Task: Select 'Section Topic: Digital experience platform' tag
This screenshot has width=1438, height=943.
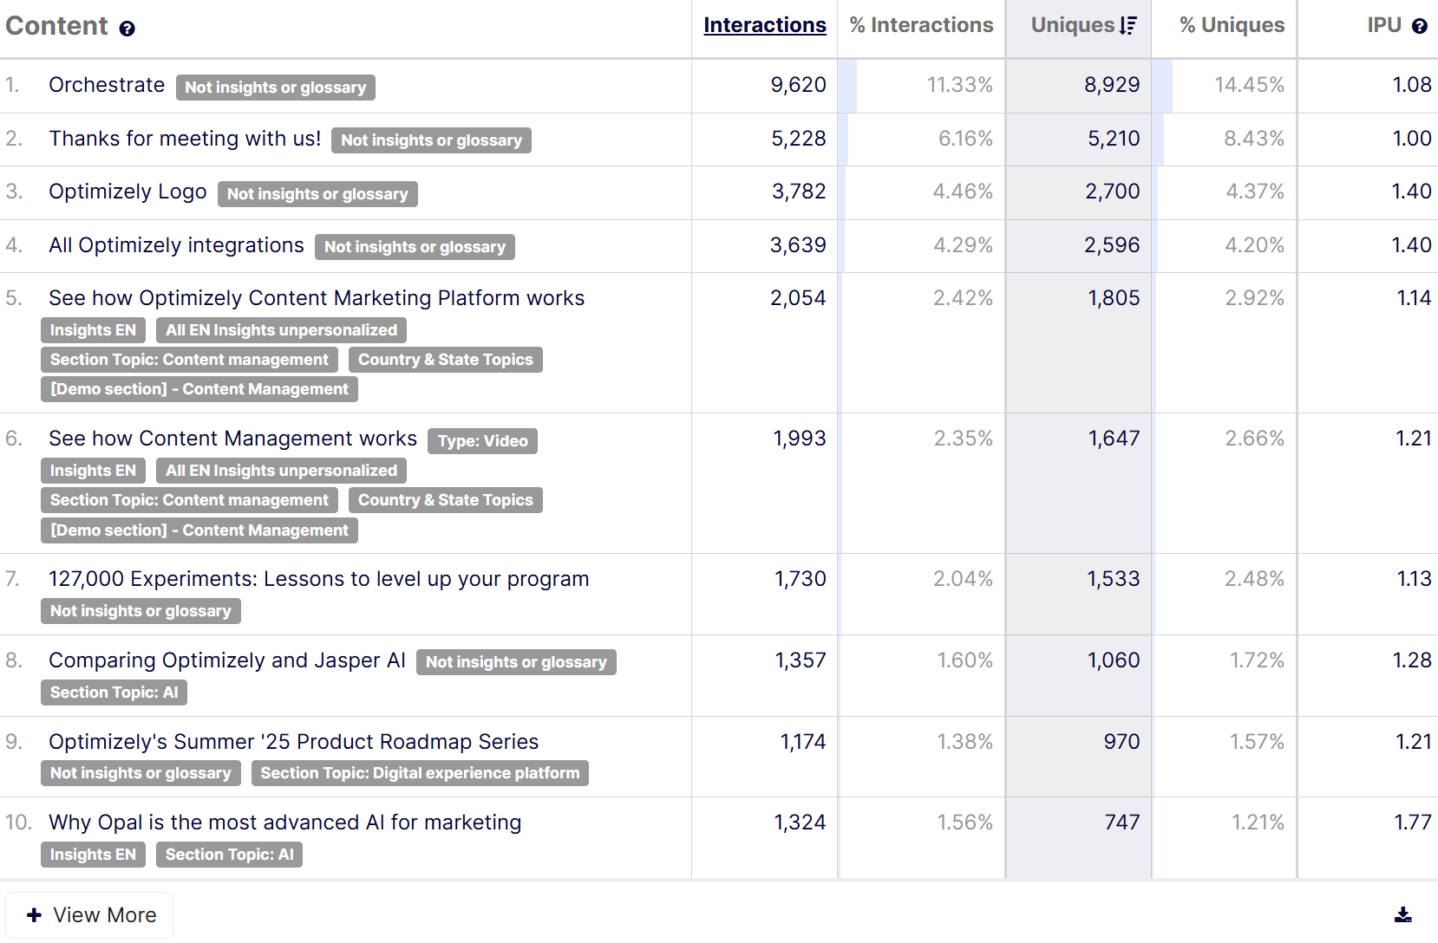Action: (x=420, y=773)
